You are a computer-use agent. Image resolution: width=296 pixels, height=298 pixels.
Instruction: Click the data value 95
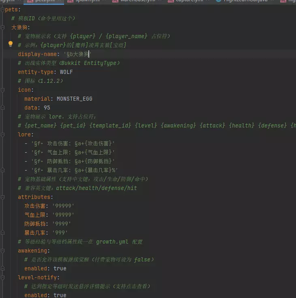(47, 108)
